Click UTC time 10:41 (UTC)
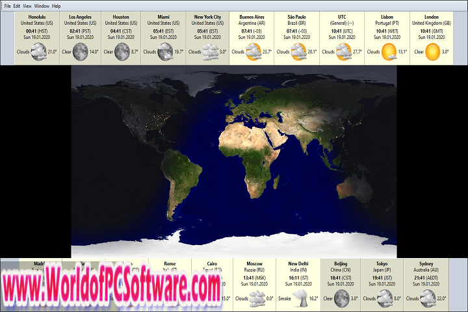 point(342,31)
